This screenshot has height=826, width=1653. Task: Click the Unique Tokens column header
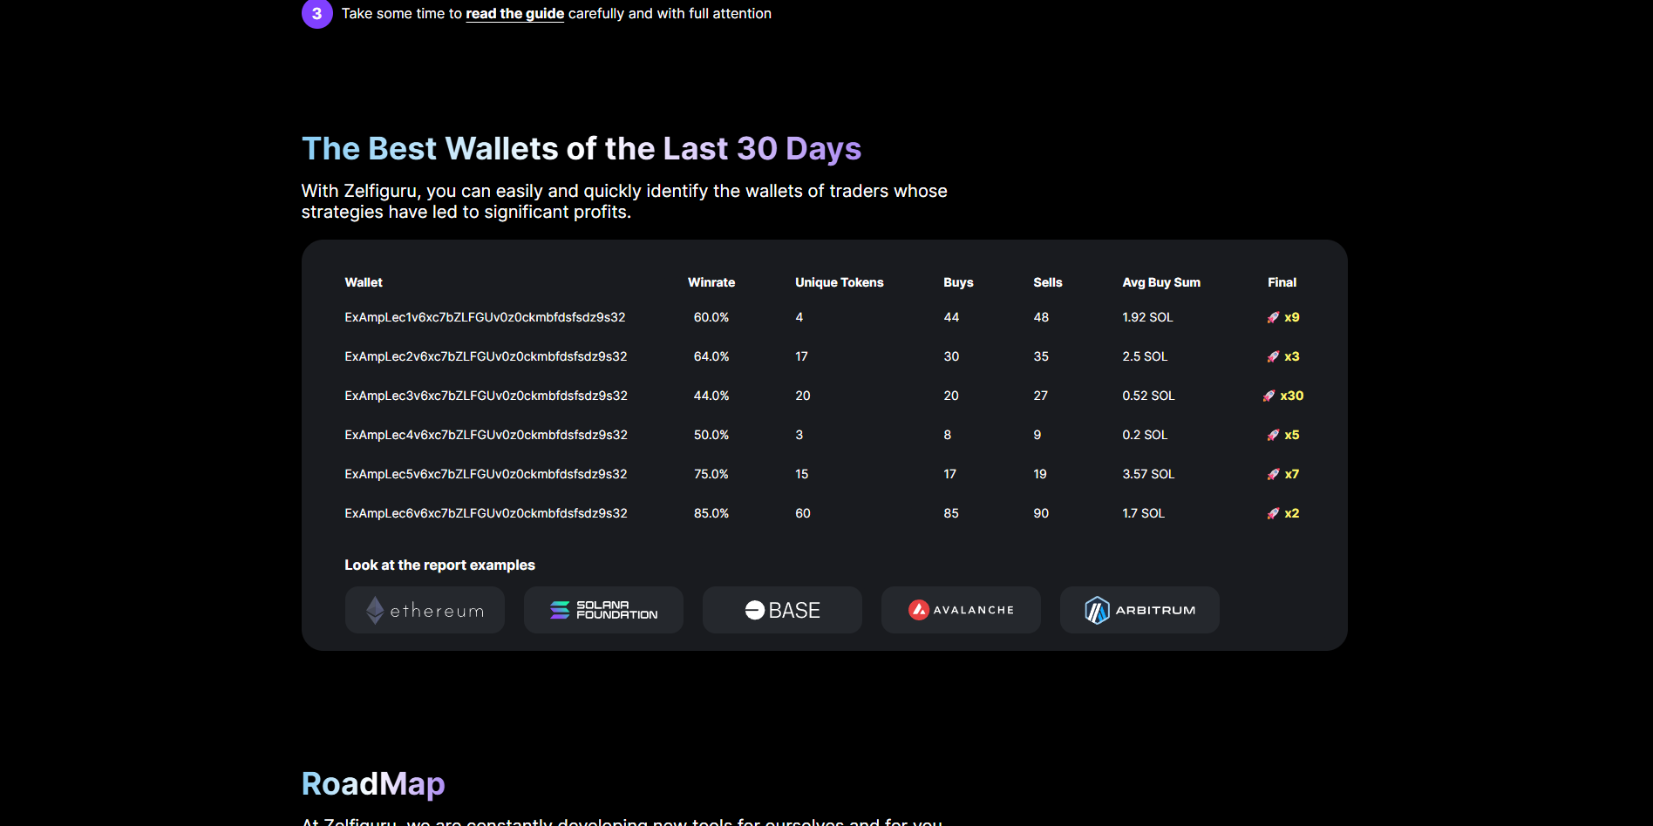[839, 282]
